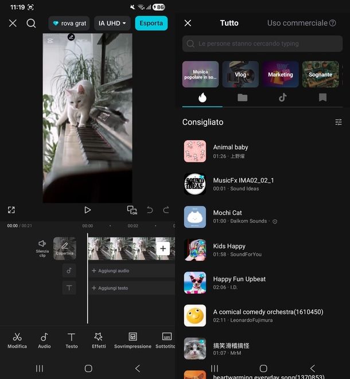Open the Marketing music category
The height and width of the screenshot is (379, 350).
(281, 74)
